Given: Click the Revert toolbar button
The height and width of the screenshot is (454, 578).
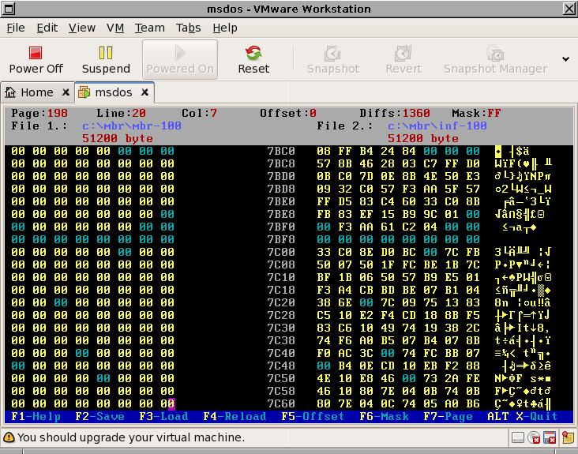Looking at the screenshot, I should pyautogui.click(x=403, y=60).
